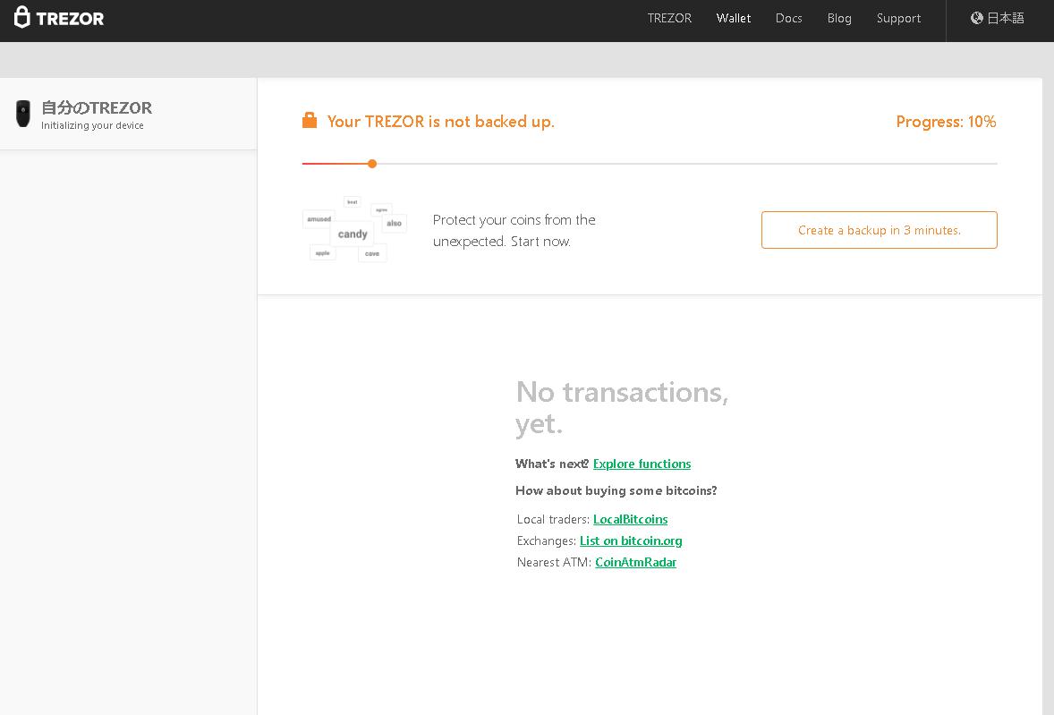
Task: Click the not backed up warning heading
Action: tap(440, 122)
